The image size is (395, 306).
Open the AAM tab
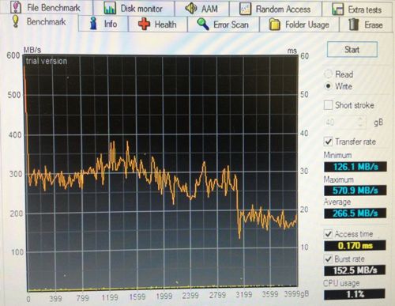(x=202, y=9)
